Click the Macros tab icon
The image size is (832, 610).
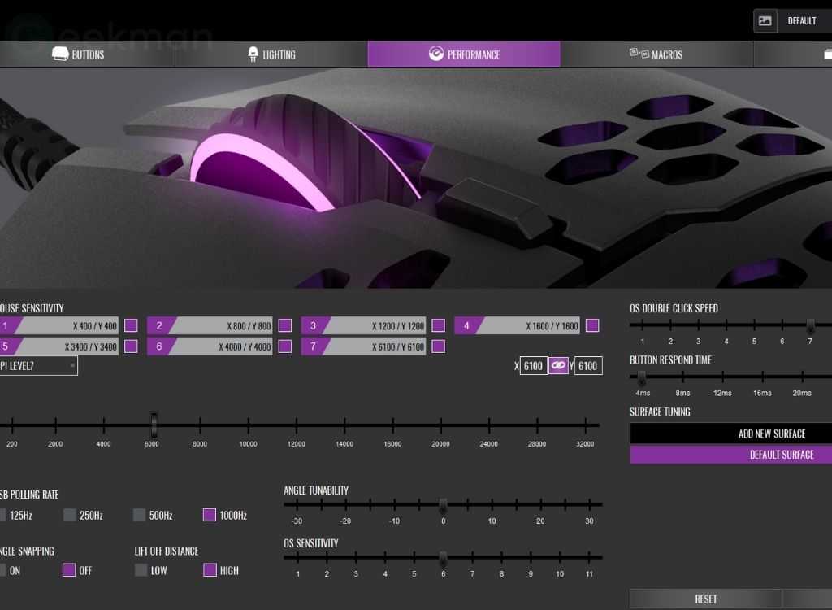tap(639, 54)
